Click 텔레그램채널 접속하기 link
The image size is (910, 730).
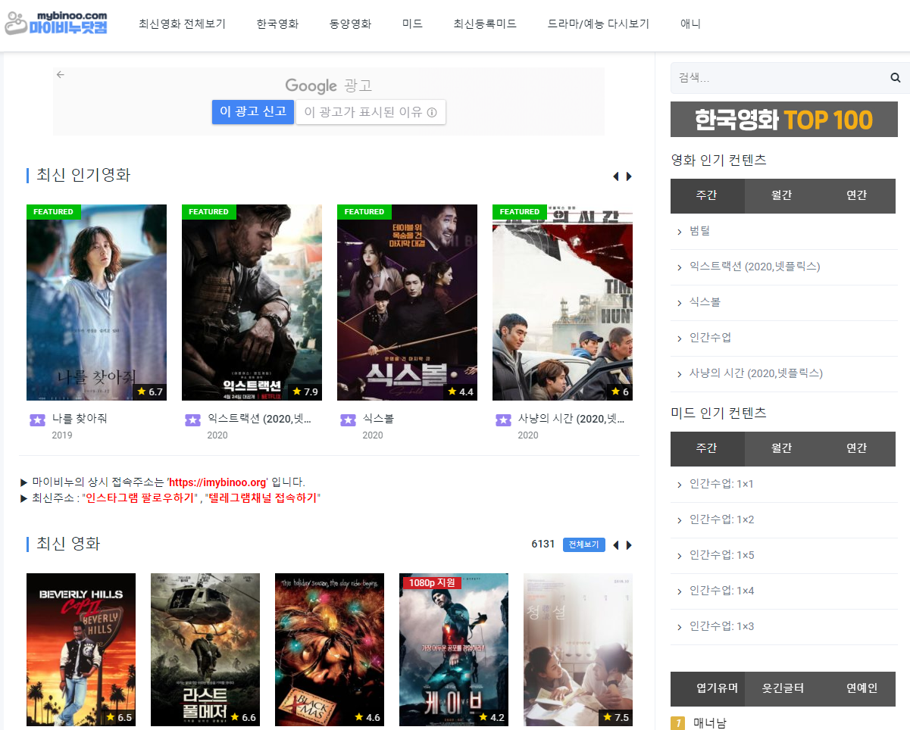[x=262, y=498]
